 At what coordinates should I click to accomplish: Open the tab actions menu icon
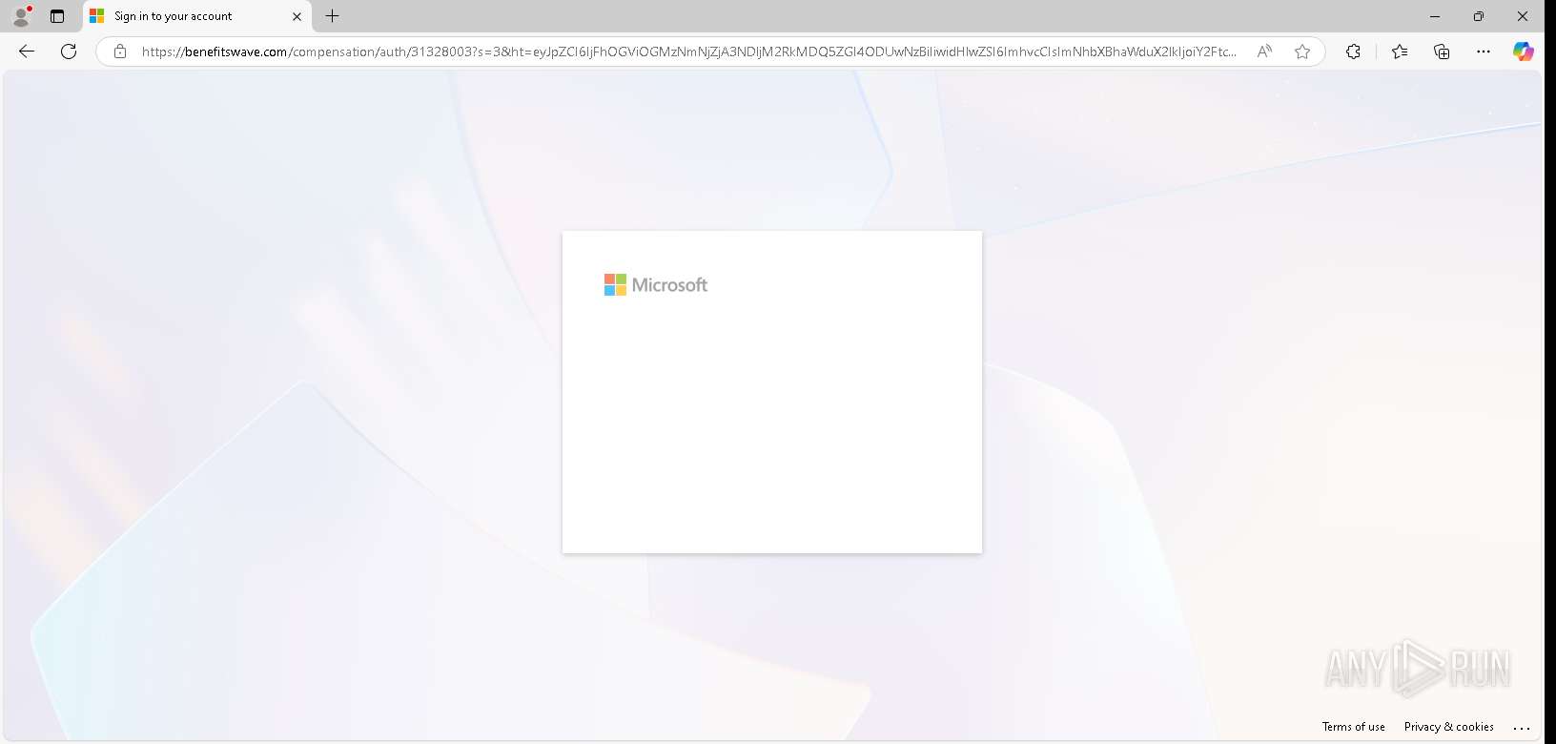[x=57, y=16]
